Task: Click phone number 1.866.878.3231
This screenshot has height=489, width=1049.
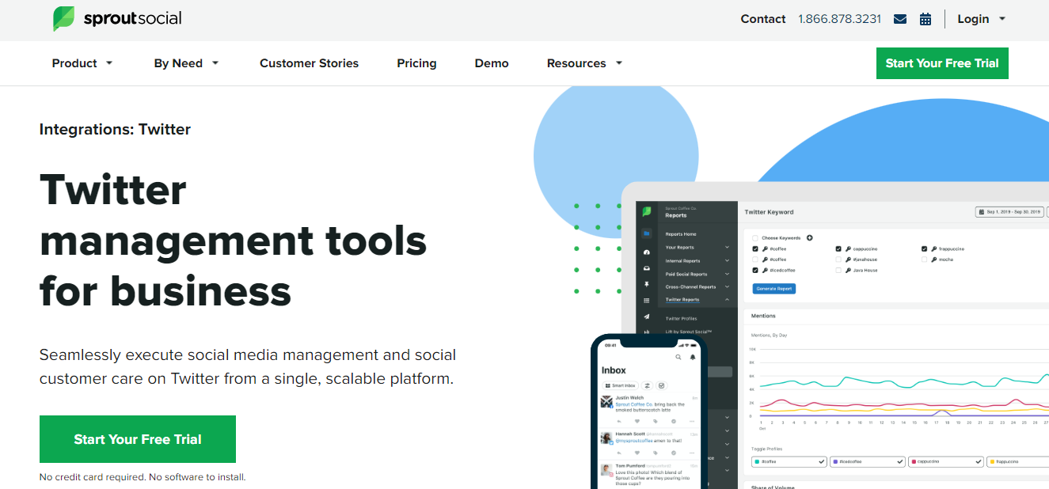Action: click(839, 19)
